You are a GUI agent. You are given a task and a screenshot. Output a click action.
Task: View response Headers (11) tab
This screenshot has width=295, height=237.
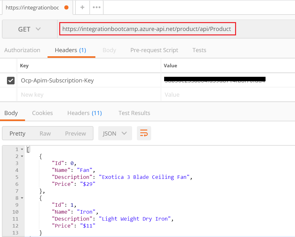coord(85,113)
